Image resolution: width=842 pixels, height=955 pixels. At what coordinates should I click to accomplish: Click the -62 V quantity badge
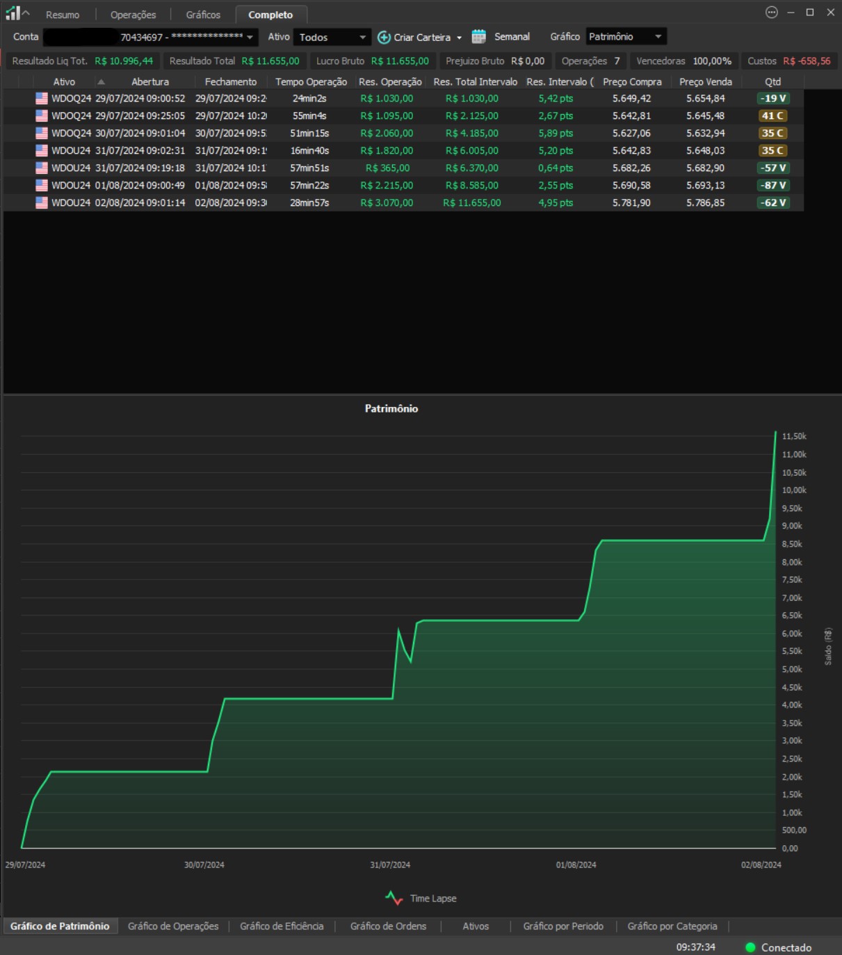772,203
